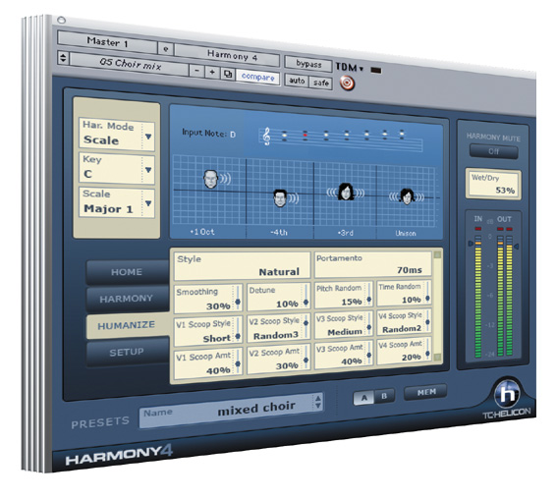Screen dimensions: 557x500
Task: Select the -4th voice head icon
Action: click(280, 198)
